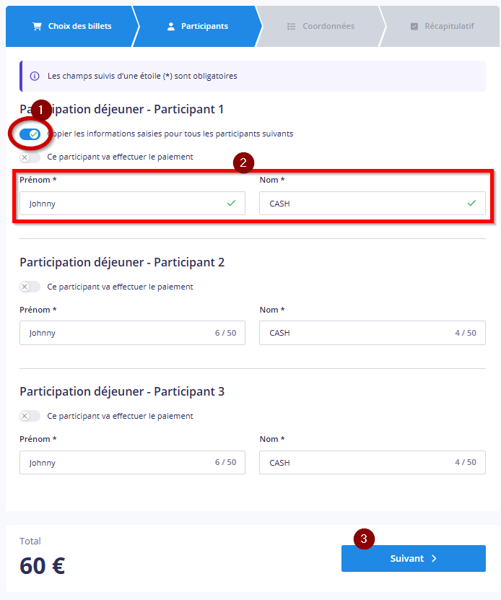
Task: Click the green checkmark in Prénom field
Action: [x=231, y=204]
